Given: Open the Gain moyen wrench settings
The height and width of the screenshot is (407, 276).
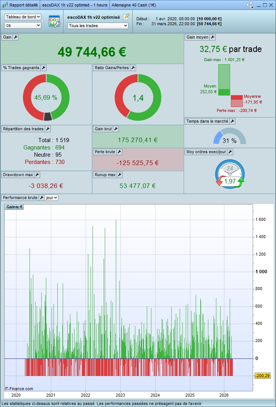Looking at the screenshot, I should [213, 37].
